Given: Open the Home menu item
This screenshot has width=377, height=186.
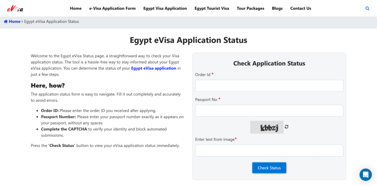Looking at the screenshot, I should point(75,8).
